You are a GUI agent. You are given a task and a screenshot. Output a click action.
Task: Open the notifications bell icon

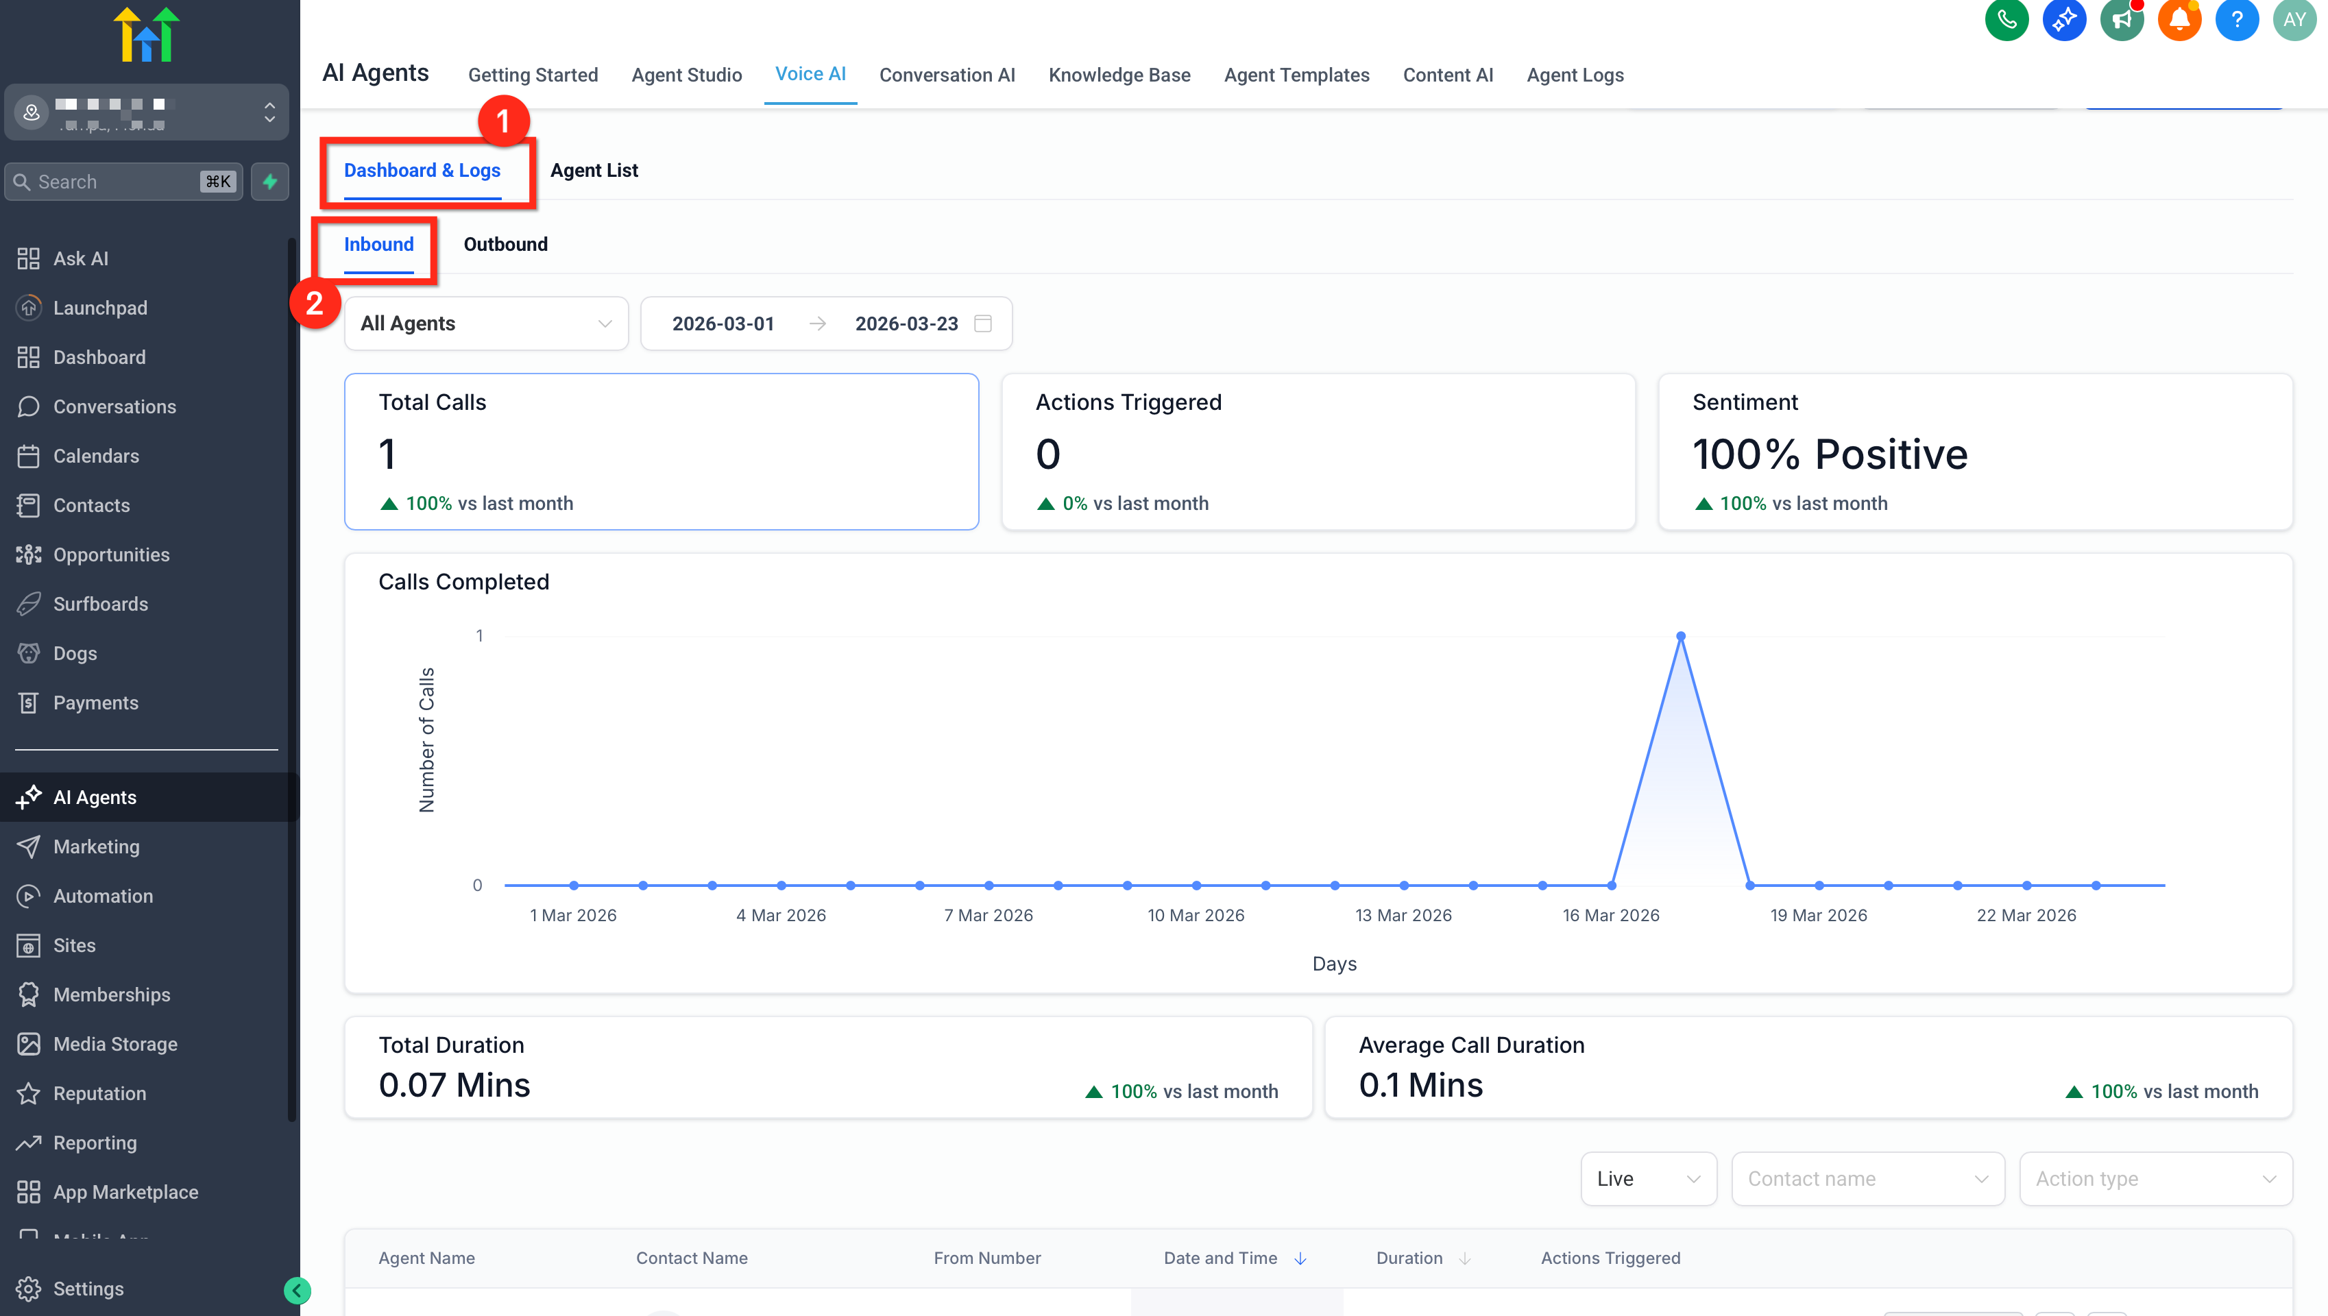click(x=2179, y=19)
